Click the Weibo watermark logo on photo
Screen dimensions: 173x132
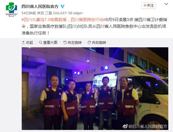tap(125, 126)
